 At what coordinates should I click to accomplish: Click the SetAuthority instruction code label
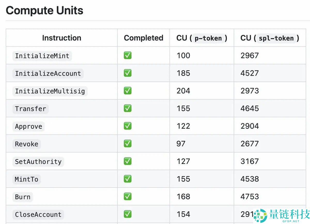click(38, 162)
